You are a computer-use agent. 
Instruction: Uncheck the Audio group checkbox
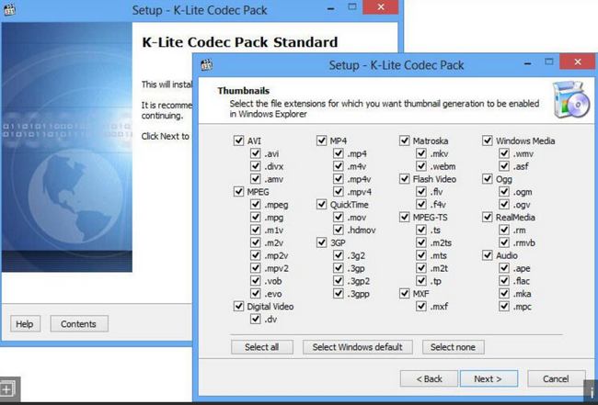(488, 255)
